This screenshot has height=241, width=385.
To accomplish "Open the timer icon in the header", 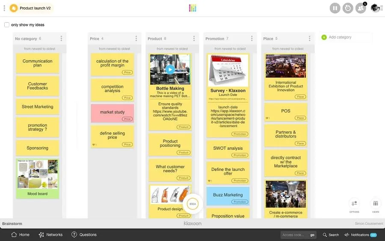I will point(348,8).
